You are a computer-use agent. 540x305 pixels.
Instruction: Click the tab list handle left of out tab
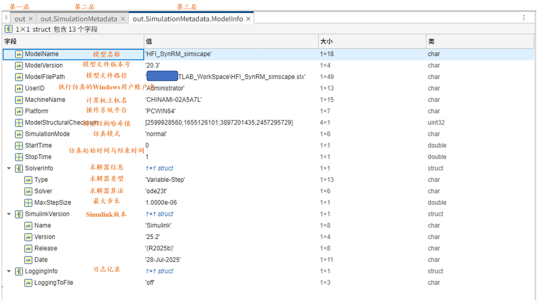[x=6, y=18]
